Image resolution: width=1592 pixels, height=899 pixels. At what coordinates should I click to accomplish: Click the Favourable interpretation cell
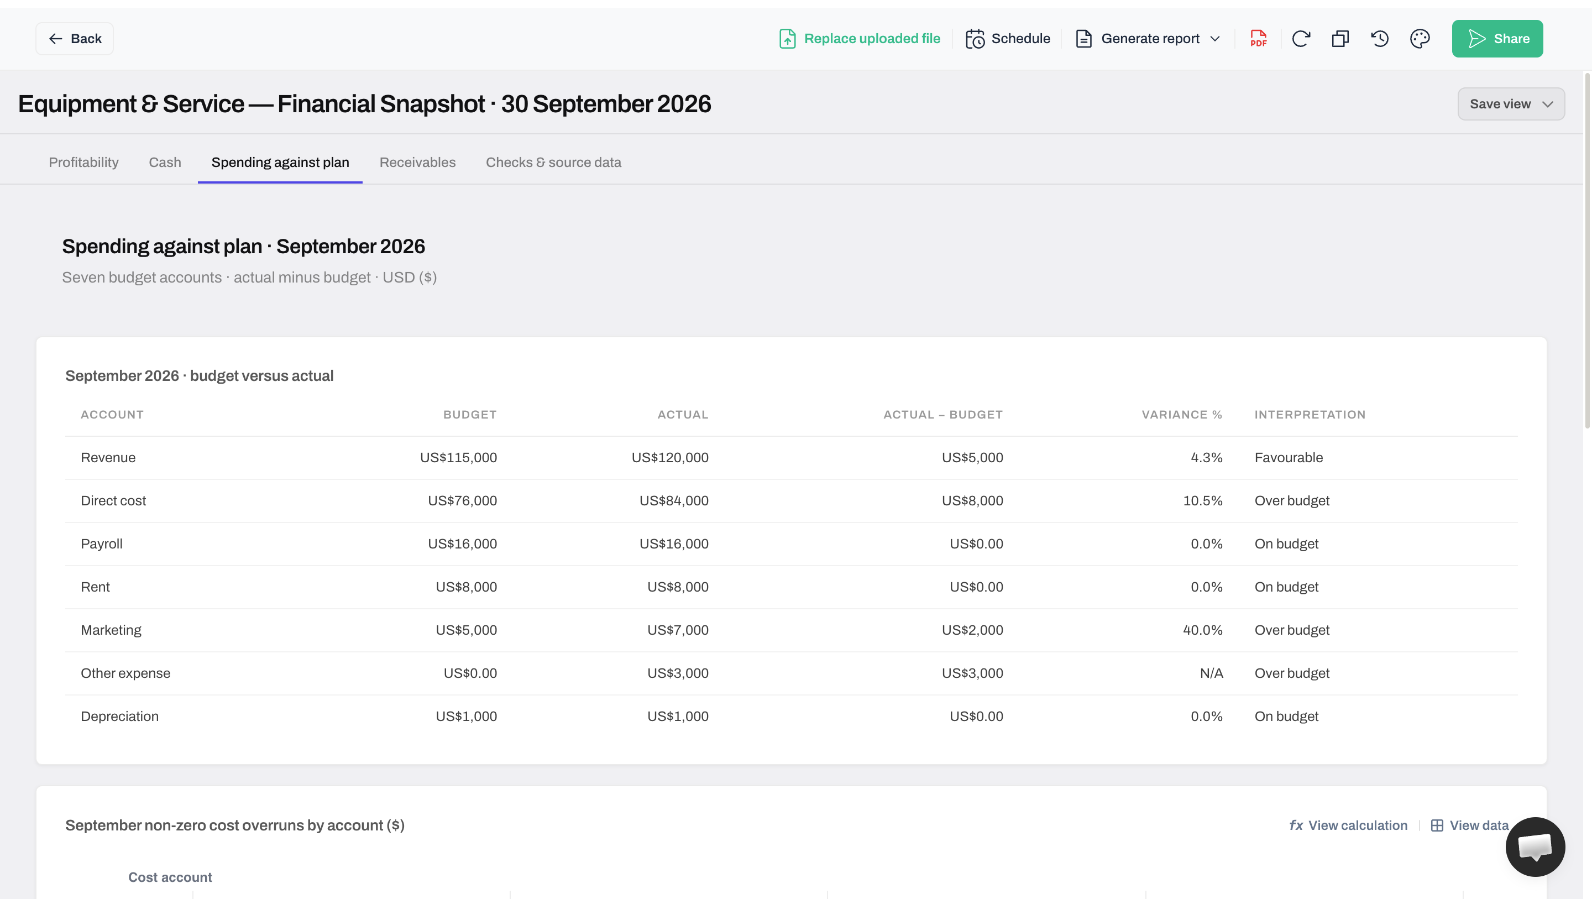pyautogui.click(x=1289, y=458)
